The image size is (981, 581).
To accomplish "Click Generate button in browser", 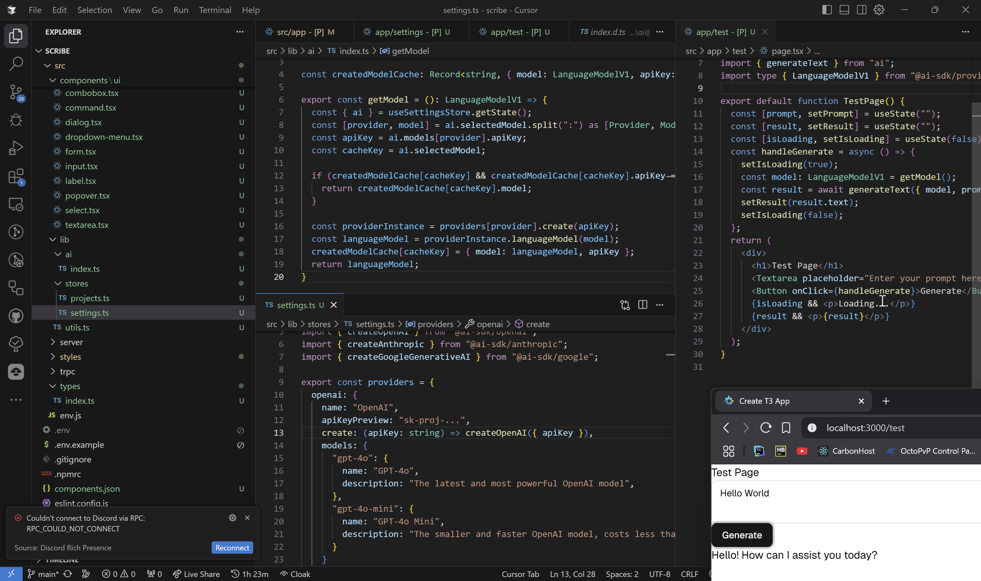I will pos(742,535).
